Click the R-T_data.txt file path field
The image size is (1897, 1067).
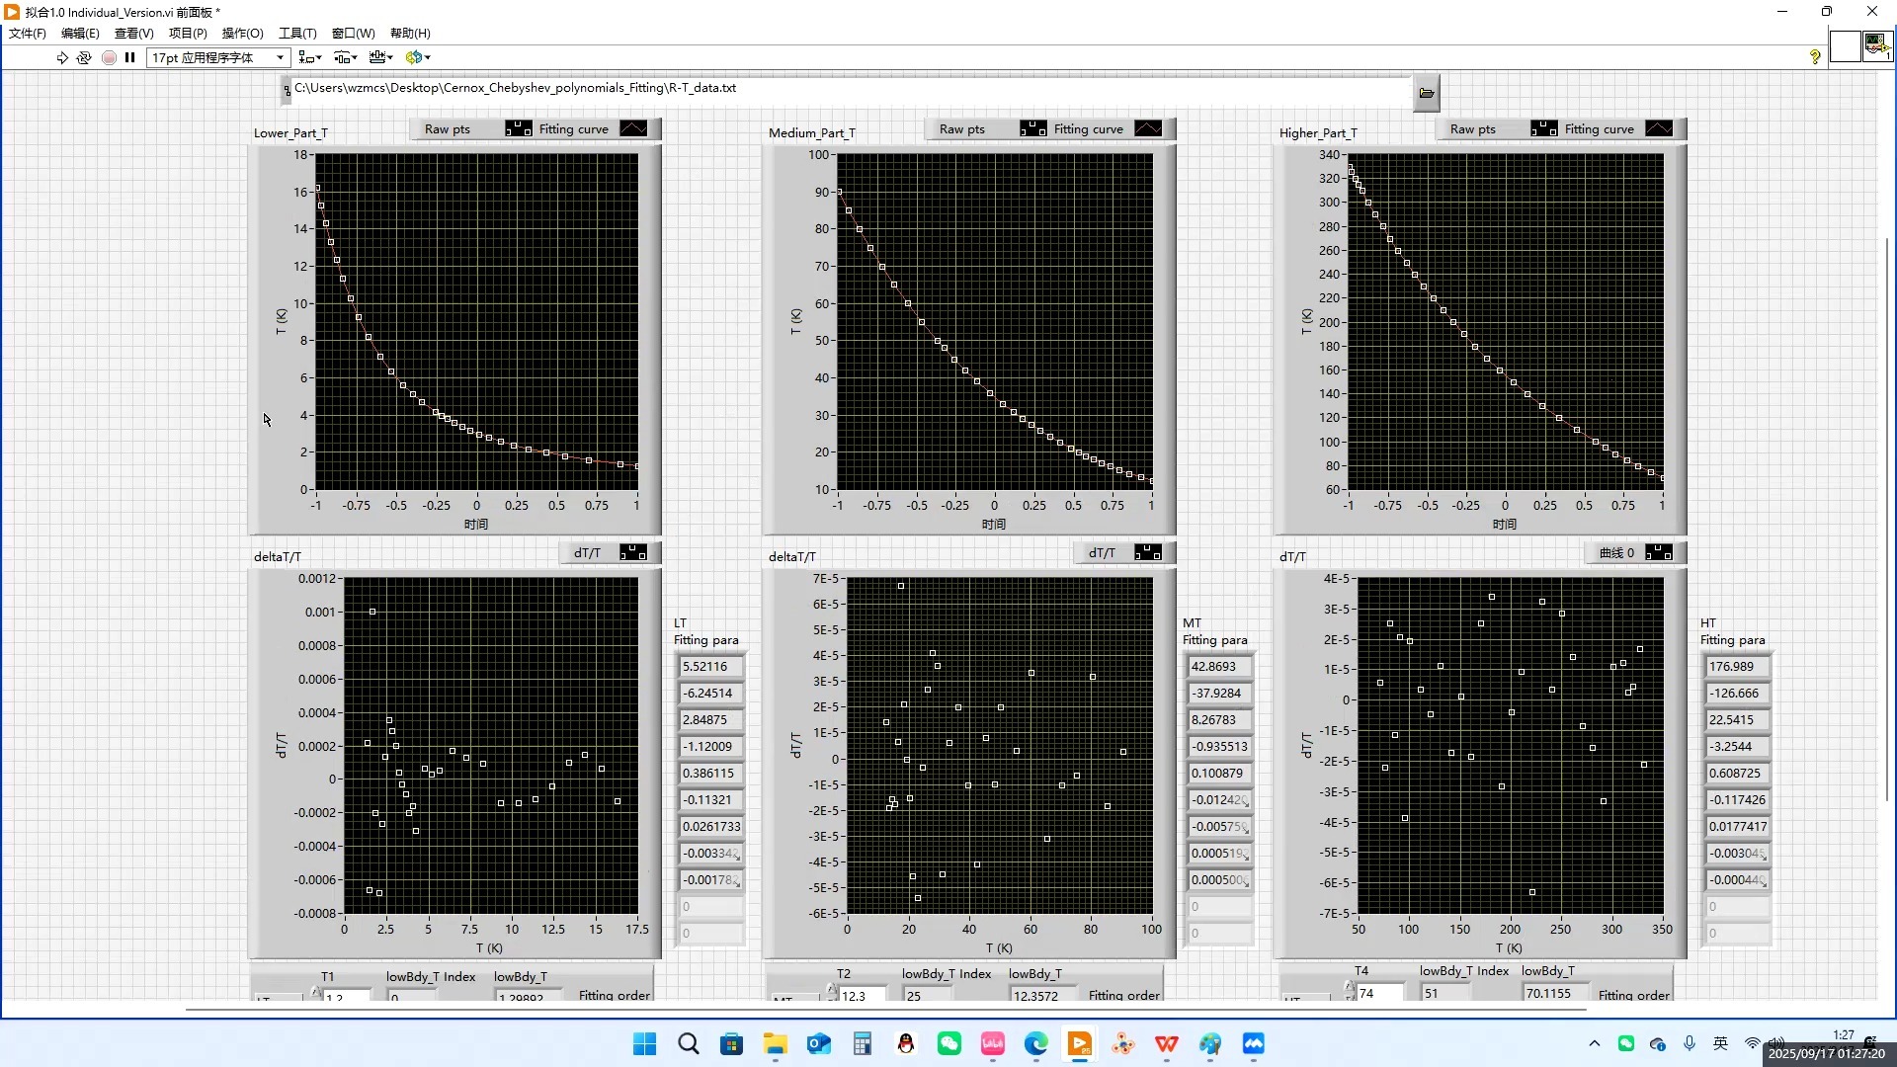(850, 88)
